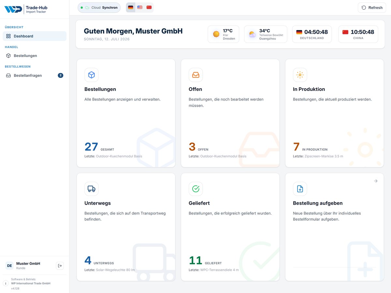Open the Geliefert card title
Image resolution: width=391 pixels, height=293 pixels.
coord(199,203)
